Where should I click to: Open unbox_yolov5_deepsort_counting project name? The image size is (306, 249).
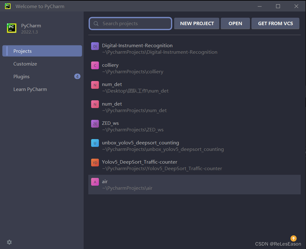141,143
